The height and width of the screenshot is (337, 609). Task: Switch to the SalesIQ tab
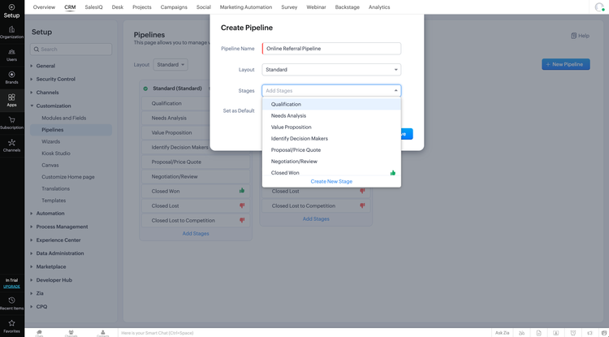point(93,7)
